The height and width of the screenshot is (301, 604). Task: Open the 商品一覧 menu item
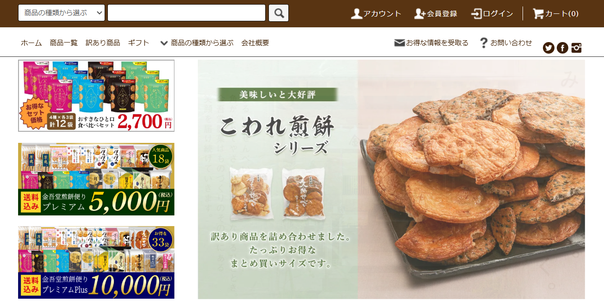[63, 43]
